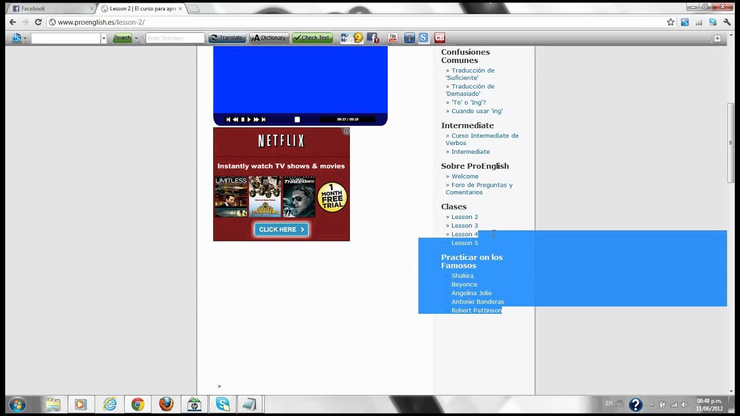Screen dimensions: 740x416
Task: Reload the current page
Action: click(x=38, y=22)
